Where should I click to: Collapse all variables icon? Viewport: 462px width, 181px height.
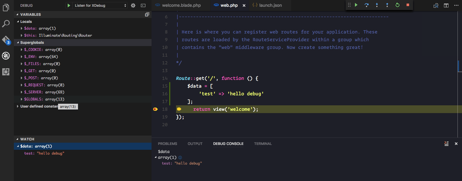tap(147, 14)
